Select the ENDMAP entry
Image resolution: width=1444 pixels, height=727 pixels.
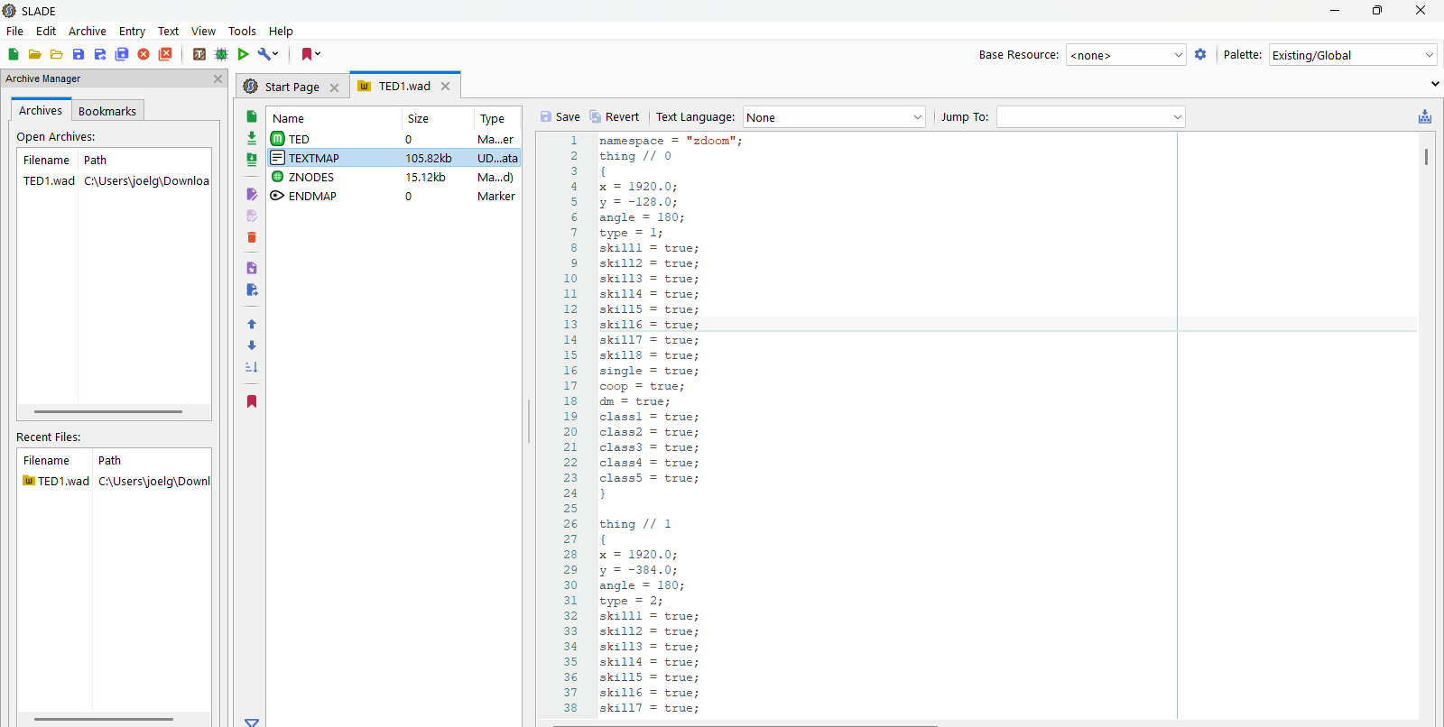pos(393,196)
